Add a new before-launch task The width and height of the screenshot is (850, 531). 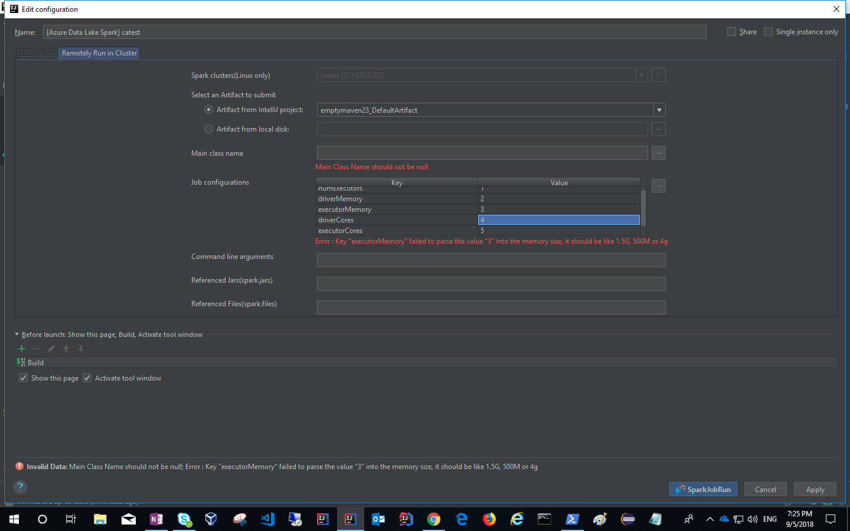[x=22, y=349]
